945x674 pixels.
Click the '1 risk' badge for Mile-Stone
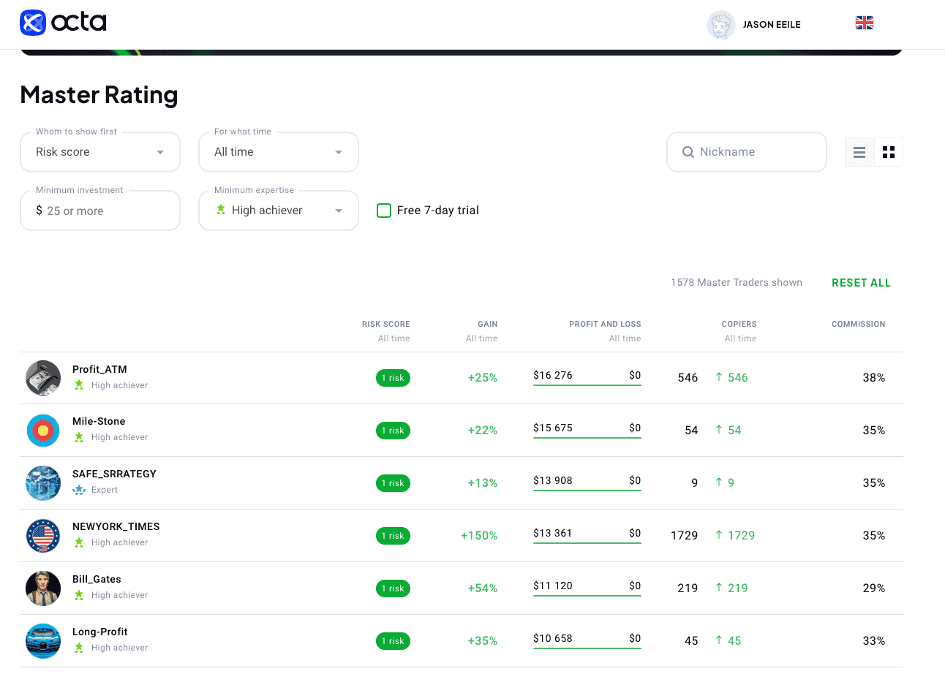pyautogui.click(x=393, y=431)
